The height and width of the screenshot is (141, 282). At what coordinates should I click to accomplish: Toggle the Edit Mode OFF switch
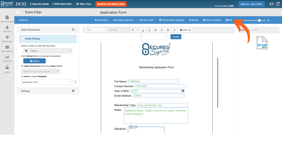point(254,30)
